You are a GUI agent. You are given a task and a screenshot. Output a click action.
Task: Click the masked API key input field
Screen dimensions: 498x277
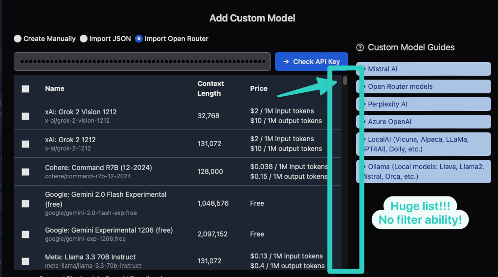(142, 62)
